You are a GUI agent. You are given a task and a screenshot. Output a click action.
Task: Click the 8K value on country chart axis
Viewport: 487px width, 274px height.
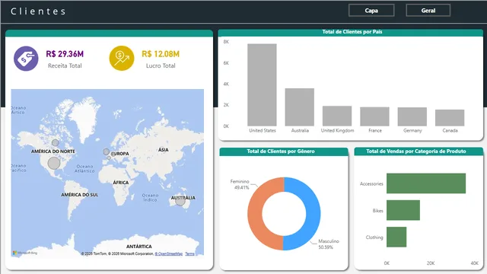point(226,42)
